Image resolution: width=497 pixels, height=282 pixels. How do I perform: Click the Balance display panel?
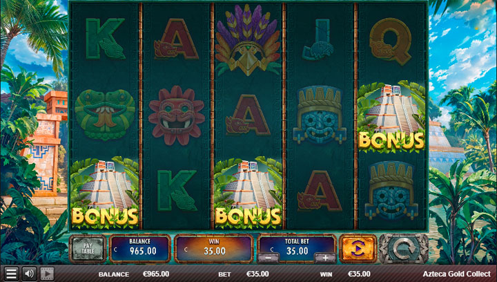[140, 249]
